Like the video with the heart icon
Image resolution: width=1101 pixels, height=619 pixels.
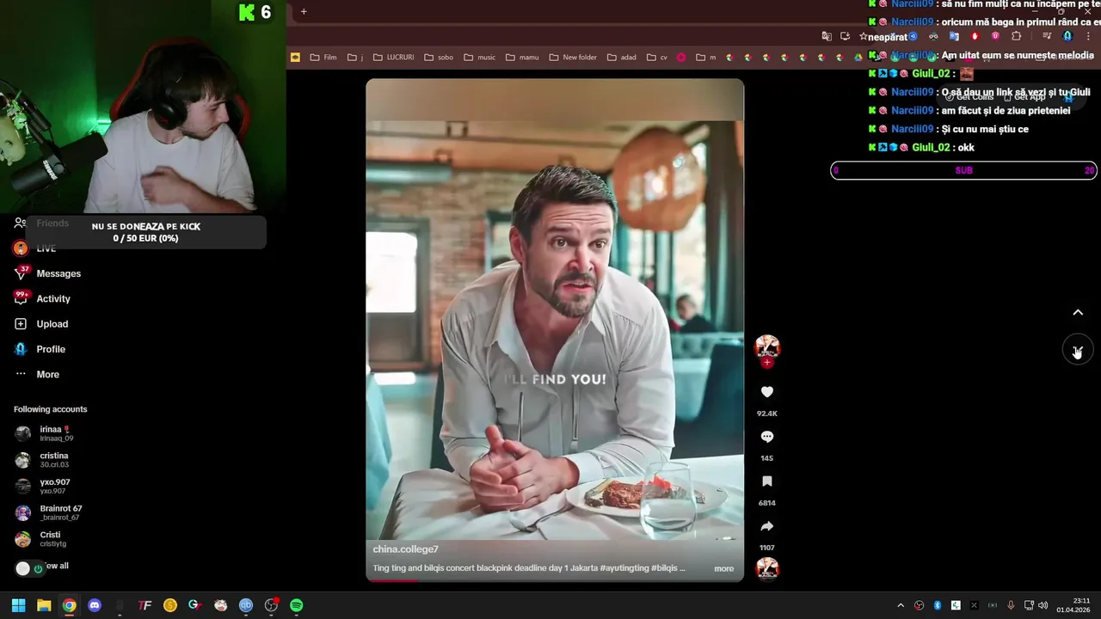pos(766,392)
